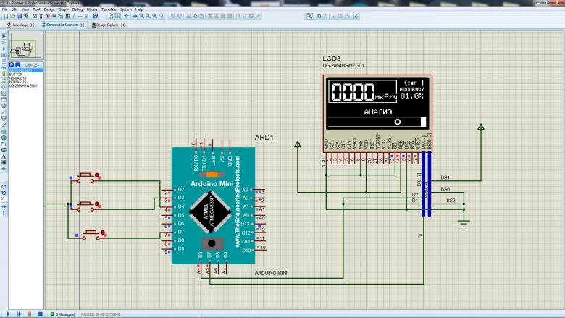The height and width of the screenshot is (318, 565).
Task: Click the L library manage button
Action: click(16, 64)
